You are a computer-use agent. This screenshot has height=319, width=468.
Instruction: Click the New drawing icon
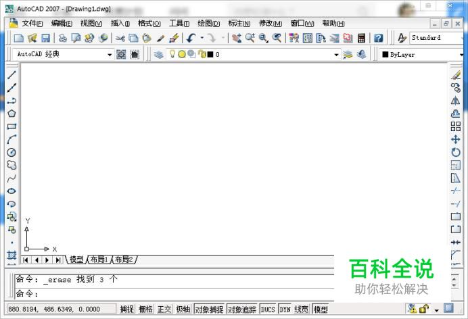coord(19,38)
